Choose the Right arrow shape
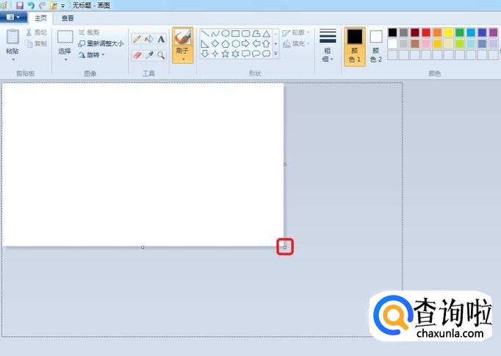This screenshot has width=501, height=356. (245, 43)
